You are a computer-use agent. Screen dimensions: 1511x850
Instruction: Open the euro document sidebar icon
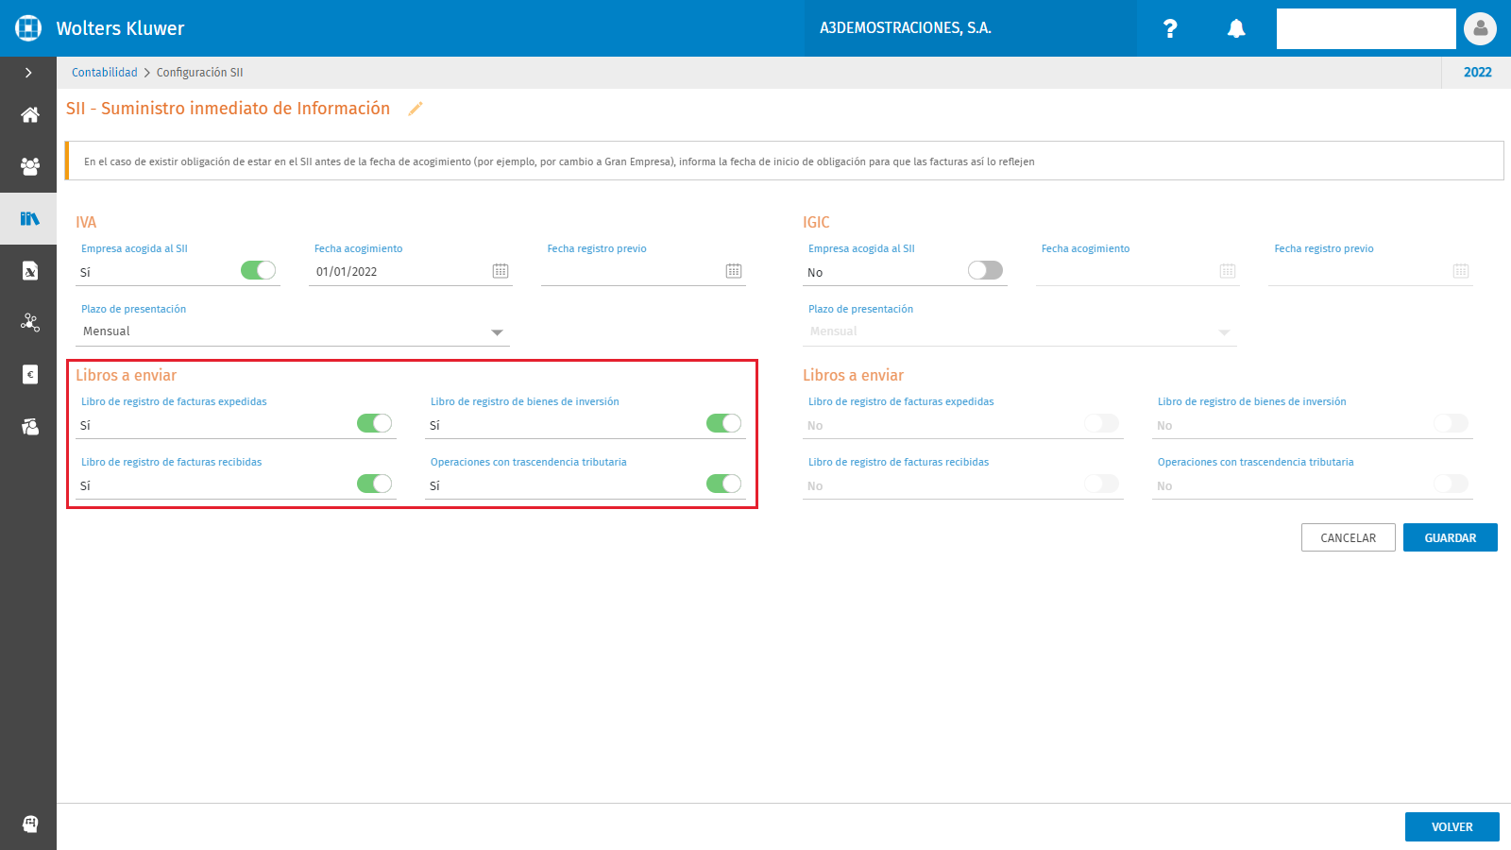(x=30, y=375)
